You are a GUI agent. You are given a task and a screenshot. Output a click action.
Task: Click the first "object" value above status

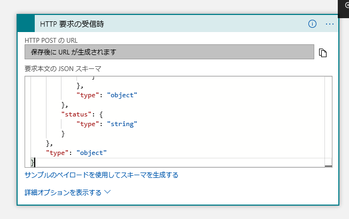point(122,95)
